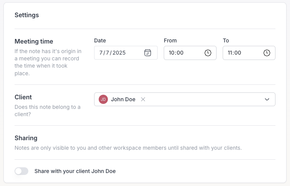Click the Share with your client label

[x=75, y=171]
